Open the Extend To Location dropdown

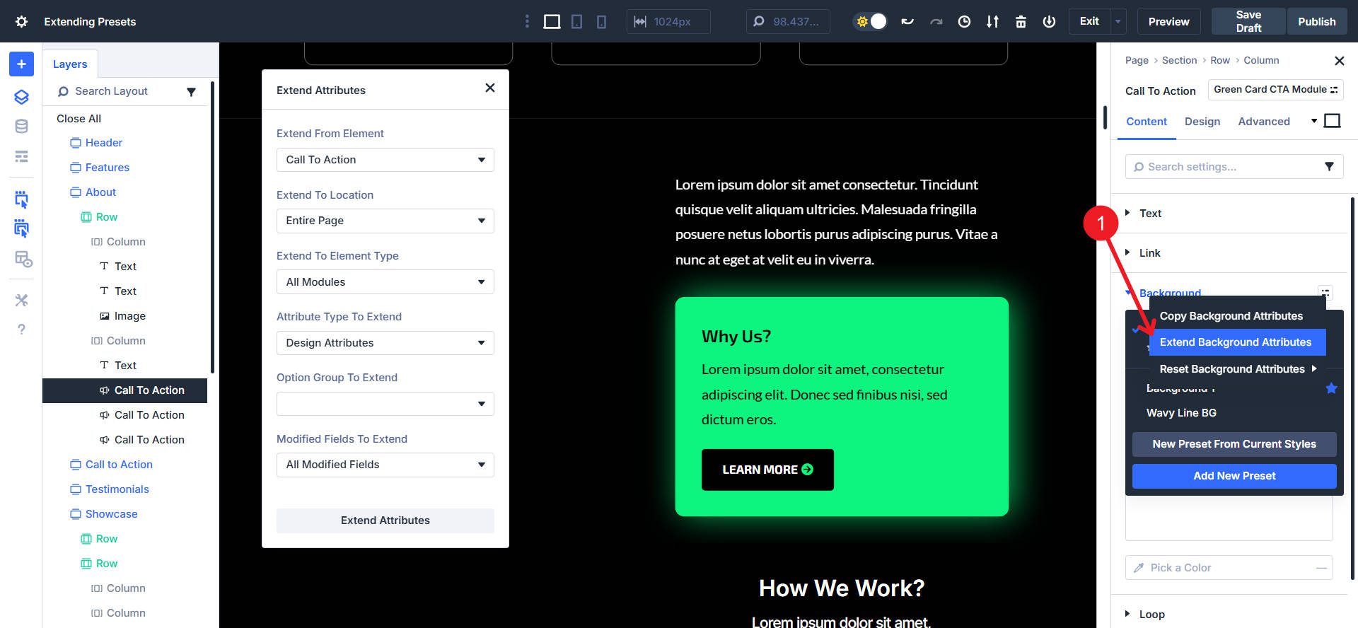pos(385,221)
